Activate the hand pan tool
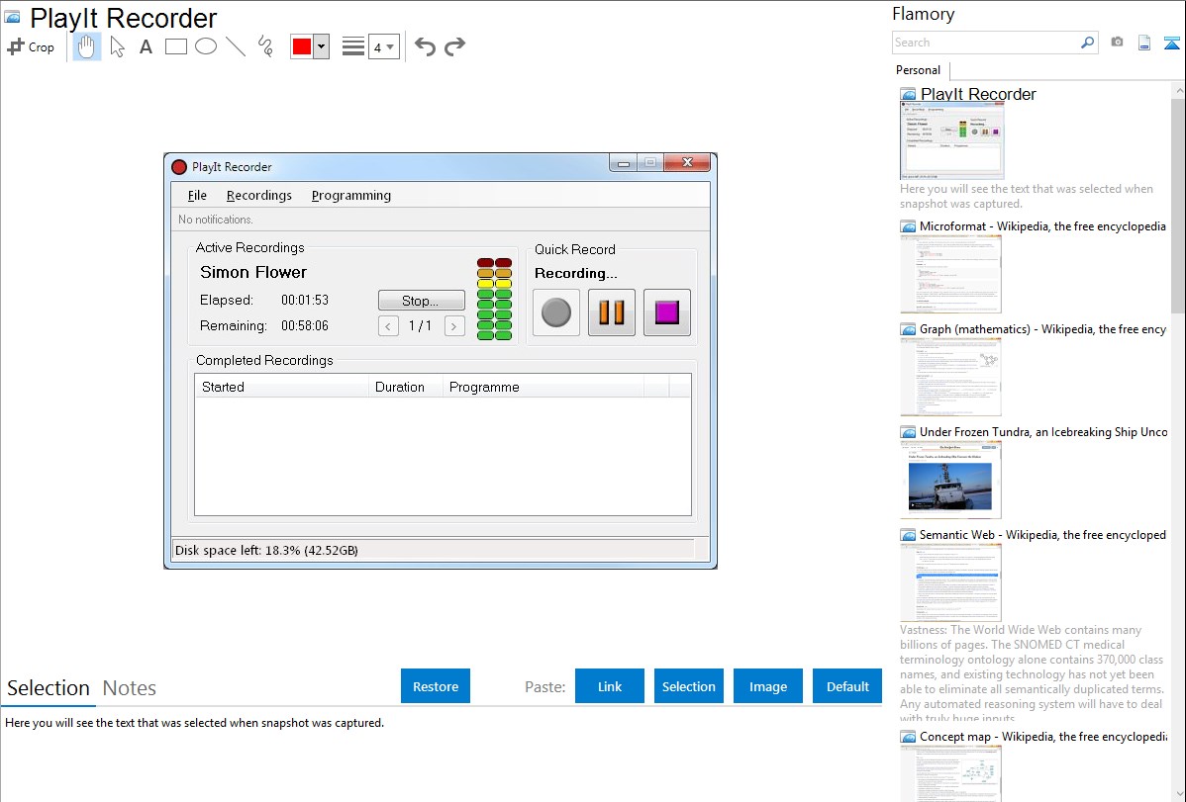Image resolution: width=1186 pixels, height=802 pixels. [87, 46]
